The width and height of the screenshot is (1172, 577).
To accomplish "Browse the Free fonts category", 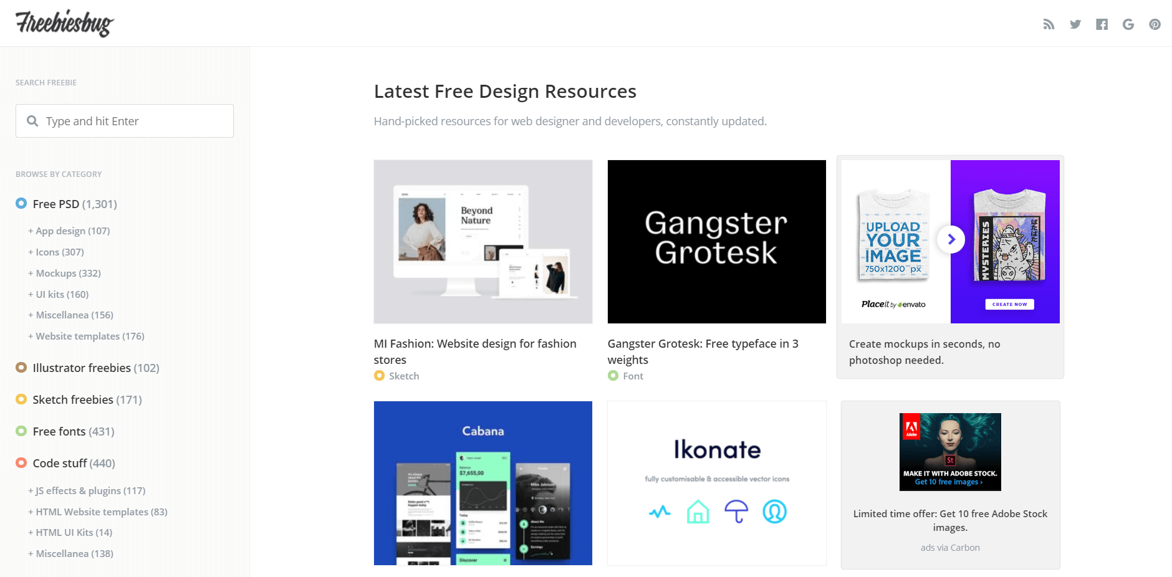I will 59,431.
